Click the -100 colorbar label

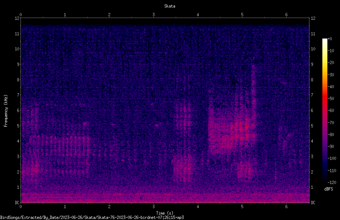pos(332,158)
